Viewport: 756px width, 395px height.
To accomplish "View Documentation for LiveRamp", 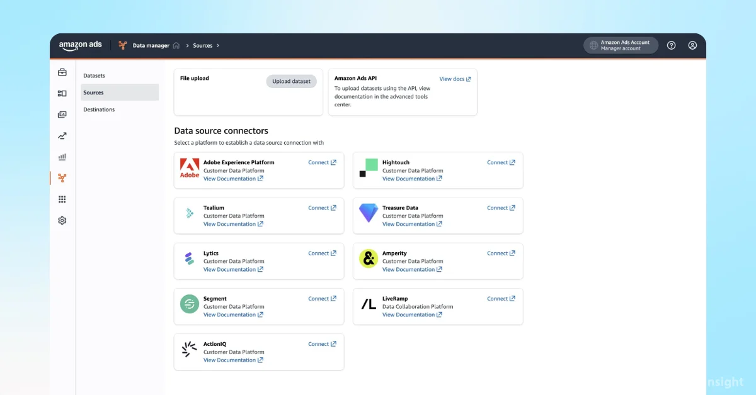I will tap(412, 314).
